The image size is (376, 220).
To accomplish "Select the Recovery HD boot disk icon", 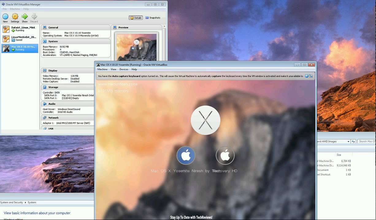I will point(225,155).
